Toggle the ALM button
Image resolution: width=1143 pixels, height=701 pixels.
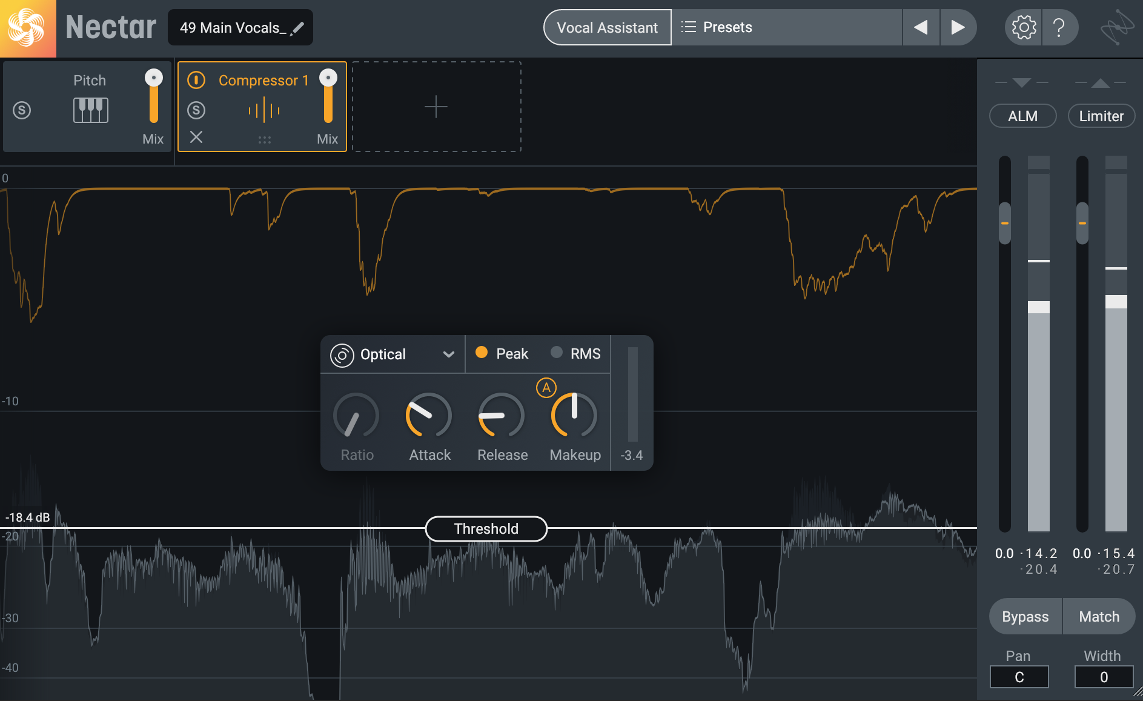(1022, 116)
